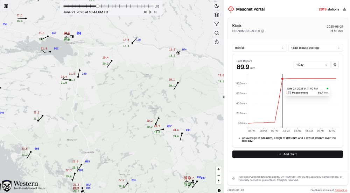Open the 2819 stations list
The height and width of the screenshot is (193, 350).
[329, 9]
